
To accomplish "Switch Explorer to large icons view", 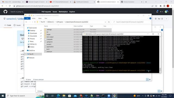I will pyautogui.click(x=150, y=79).
